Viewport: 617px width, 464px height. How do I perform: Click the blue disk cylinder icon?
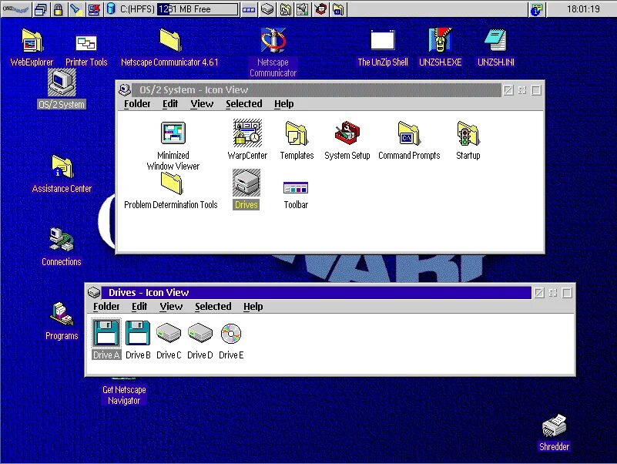[111, 9]
